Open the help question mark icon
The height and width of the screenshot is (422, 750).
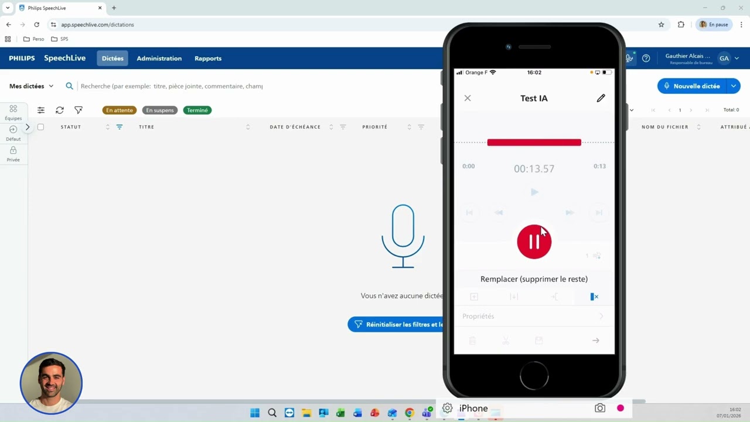click(x=646, y=58)
